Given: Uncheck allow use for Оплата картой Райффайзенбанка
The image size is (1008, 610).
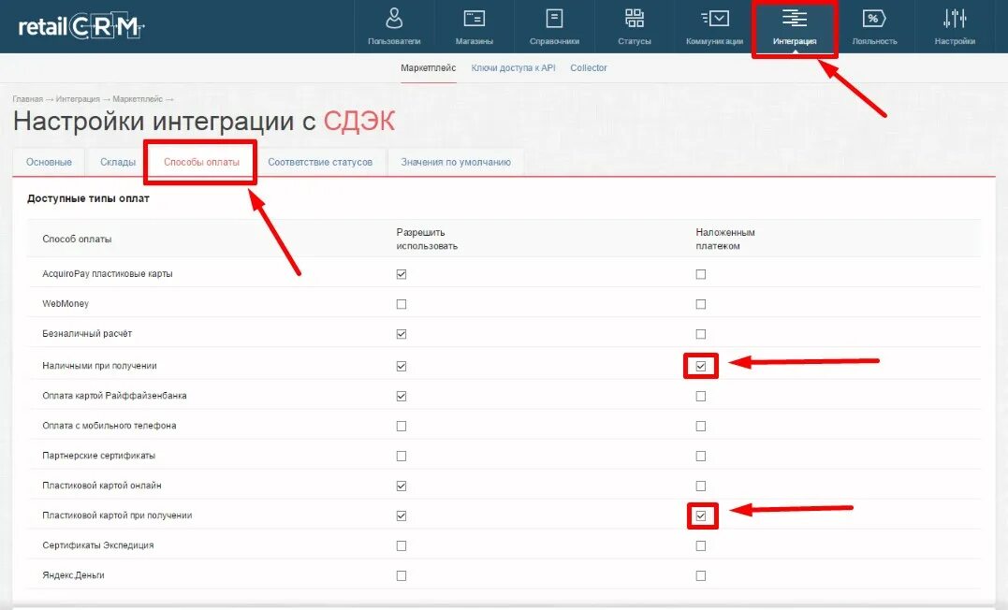Looking at the screenshot, I should 402,396.
